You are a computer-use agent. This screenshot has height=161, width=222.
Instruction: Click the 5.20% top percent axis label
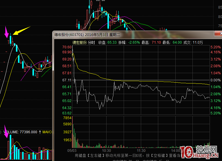click(x=216, y=47)
